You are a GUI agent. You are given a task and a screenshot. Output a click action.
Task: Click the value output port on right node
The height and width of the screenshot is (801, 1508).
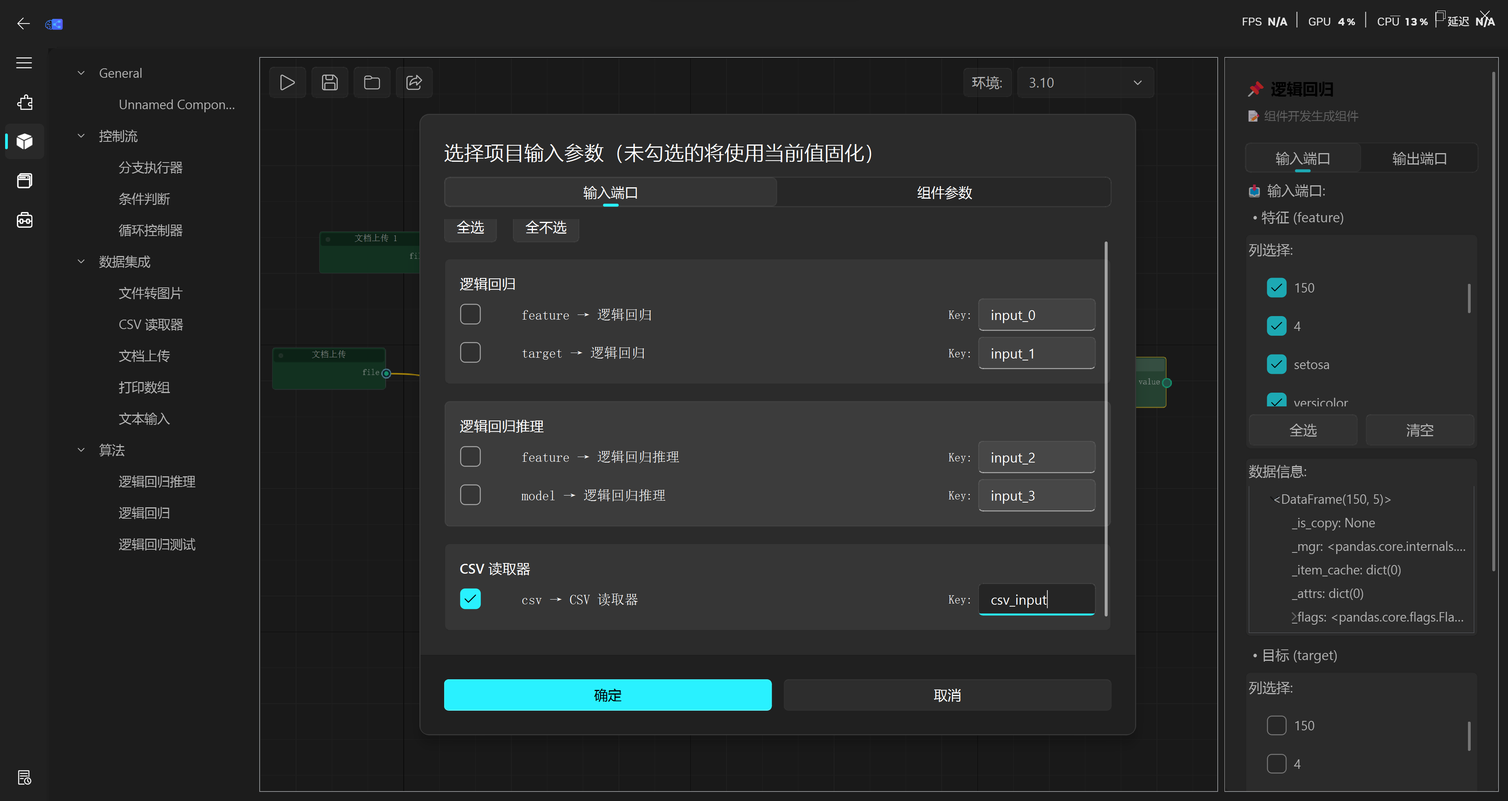coord(1167,383)
